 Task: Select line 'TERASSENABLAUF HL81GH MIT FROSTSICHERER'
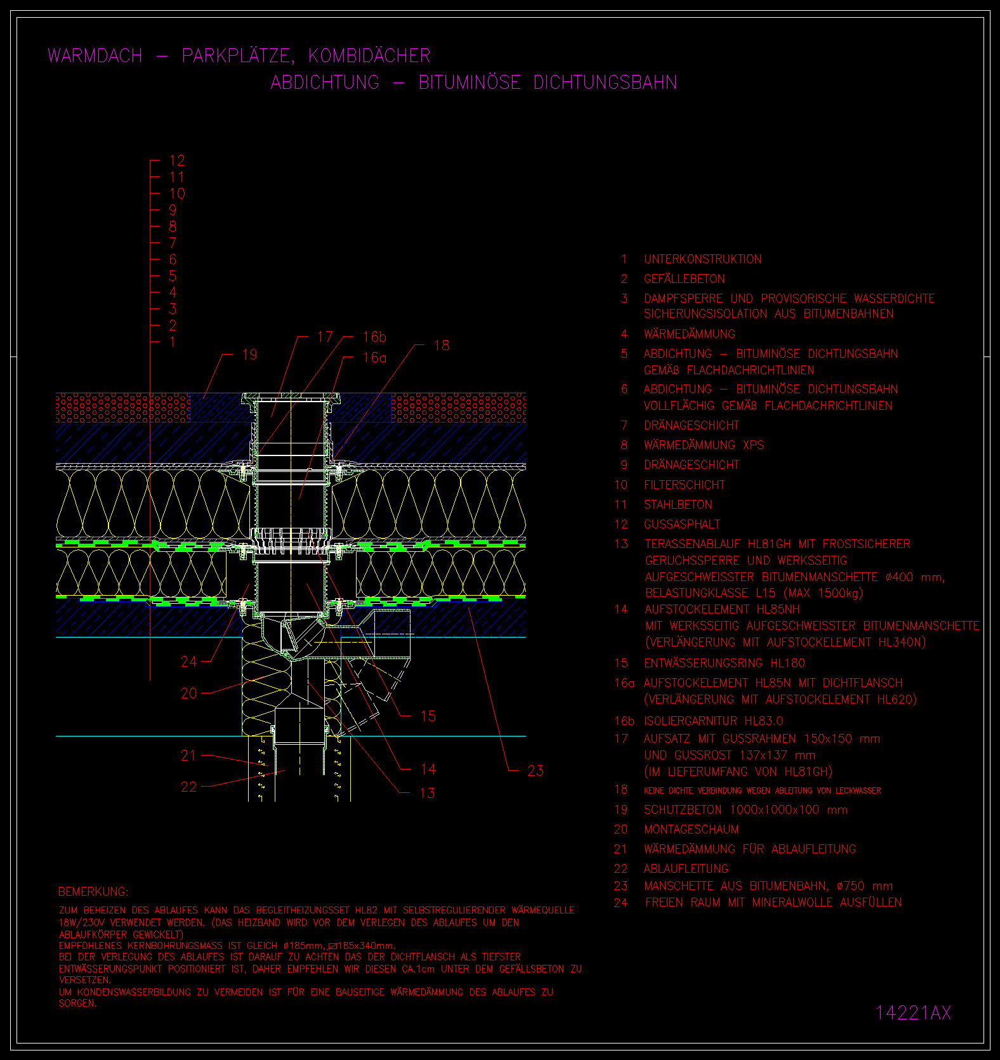click(778, 544)
